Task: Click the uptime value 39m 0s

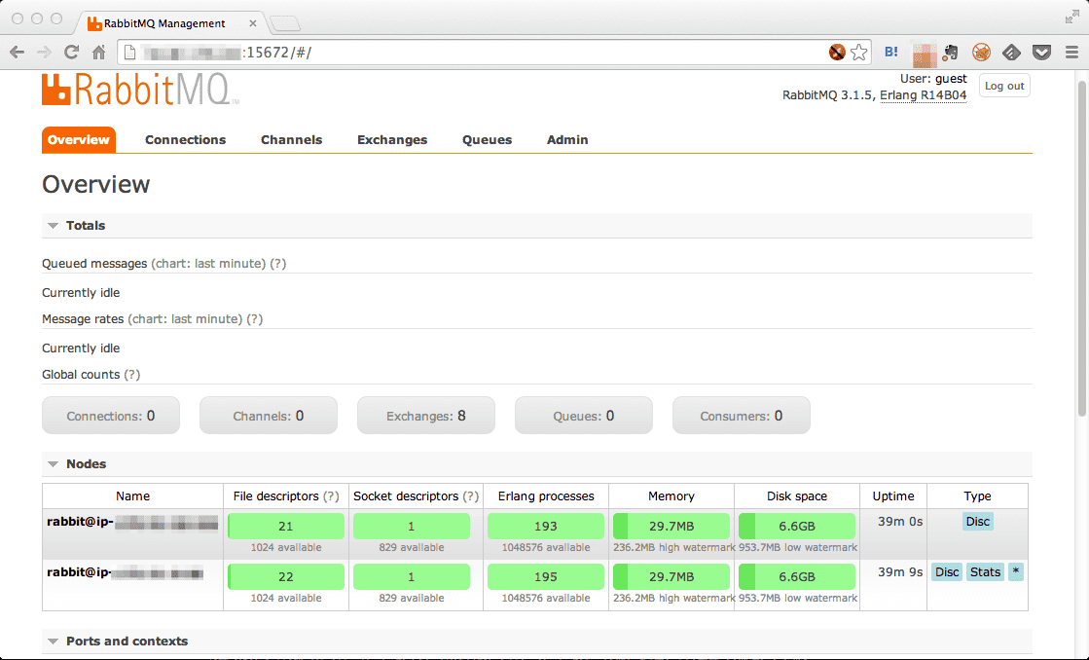Action: [x=900, y=522]
